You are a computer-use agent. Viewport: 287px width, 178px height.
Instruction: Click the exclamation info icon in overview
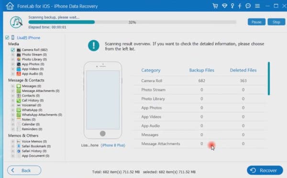(94, 45)
